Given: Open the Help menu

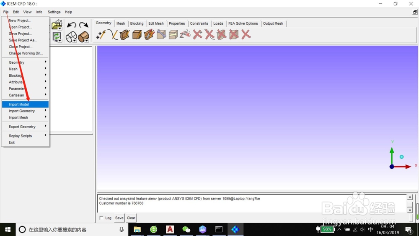Looking at the screenshot, I should tap(68, 12).
